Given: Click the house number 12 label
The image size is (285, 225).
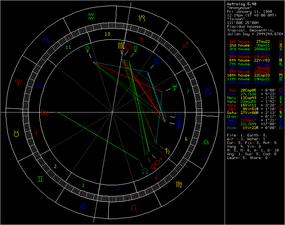Looking at the screenshot, I should coord(38,86).
